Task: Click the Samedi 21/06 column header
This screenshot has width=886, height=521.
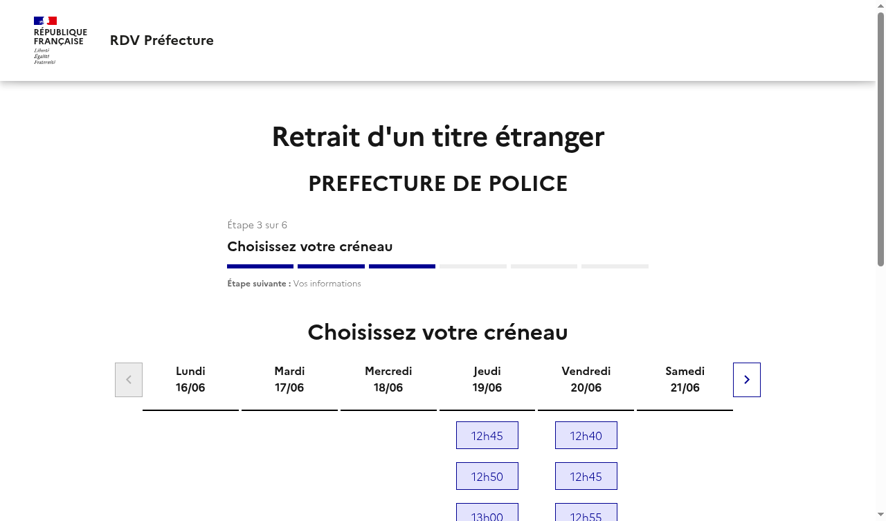Action: click(685, 379)
